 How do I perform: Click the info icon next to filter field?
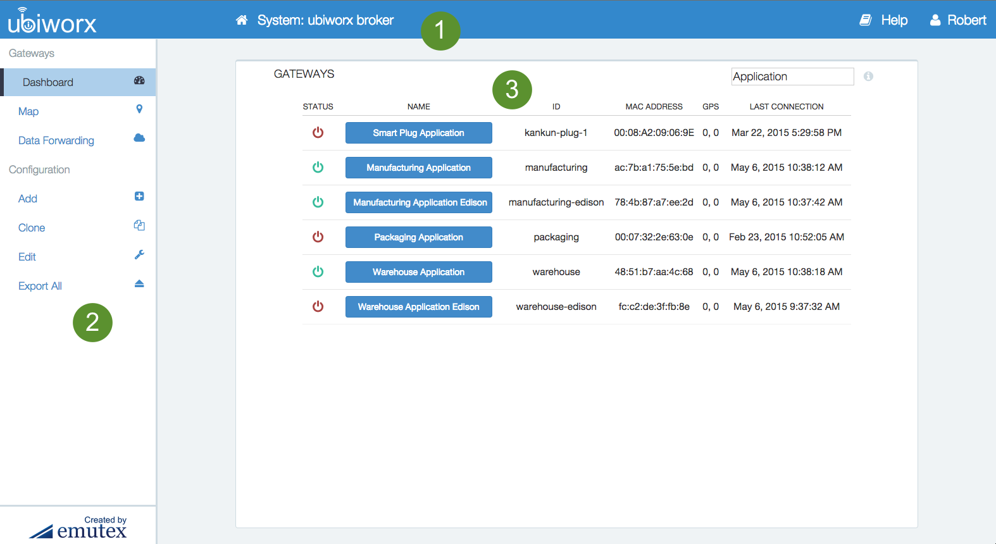[868, 76]
